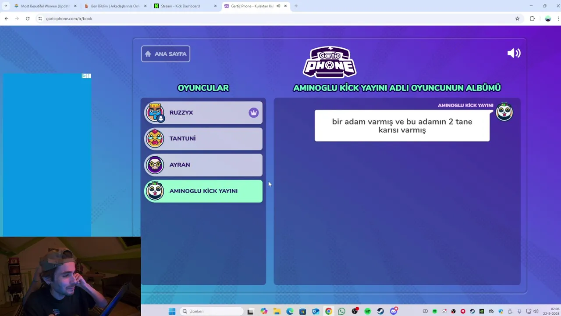Click AYRAN's skull avatar

155,165
